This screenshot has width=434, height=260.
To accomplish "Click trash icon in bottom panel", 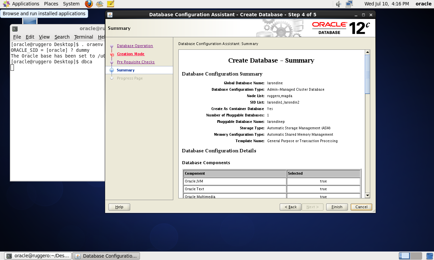I will click(x=430, y=256).
